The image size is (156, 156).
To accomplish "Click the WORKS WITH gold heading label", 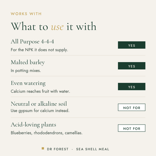I will [26, 14].
